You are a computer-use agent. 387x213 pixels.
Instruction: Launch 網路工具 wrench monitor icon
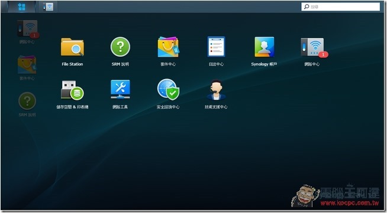tap(120, 89)
